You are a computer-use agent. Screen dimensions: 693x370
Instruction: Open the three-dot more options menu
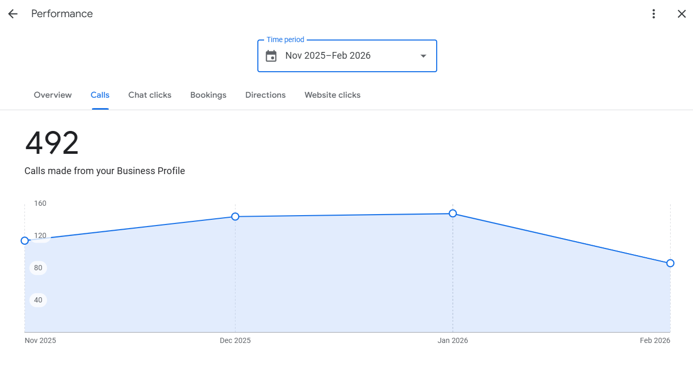(x=654, y=14)
